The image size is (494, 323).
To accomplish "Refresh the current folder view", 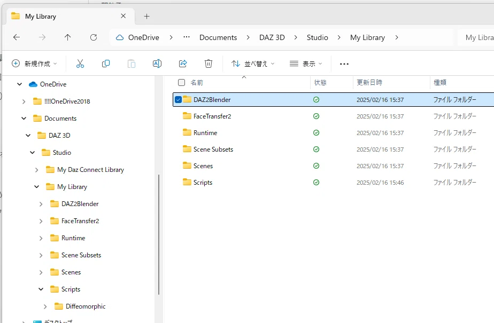I will (93, 37).
